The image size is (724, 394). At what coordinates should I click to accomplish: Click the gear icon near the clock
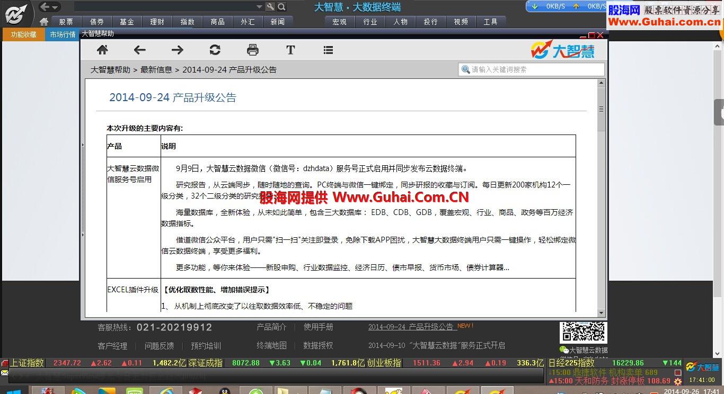click(677, 381)
